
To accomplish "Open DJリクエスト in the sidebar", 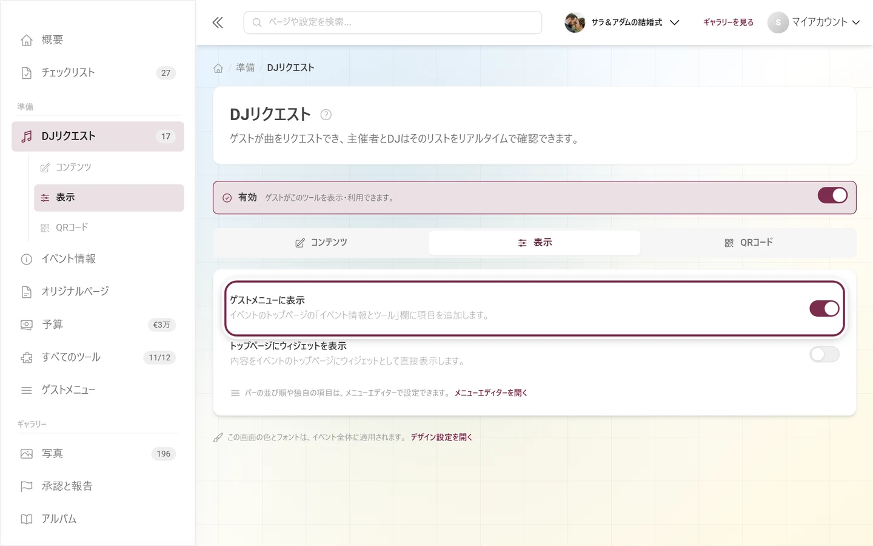I will pos(98,136).
